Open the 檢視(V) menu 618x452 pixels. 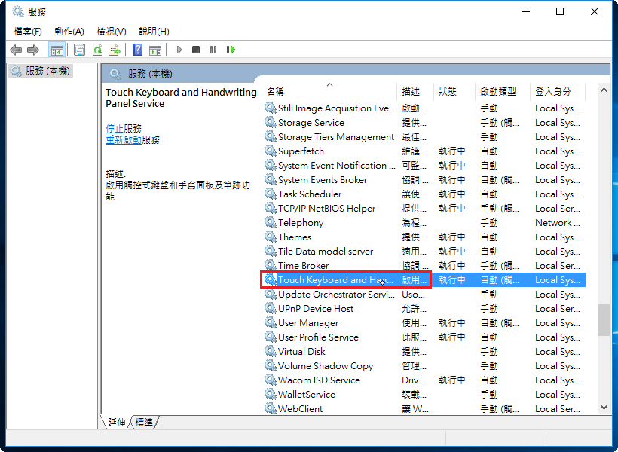pos(111,31)
